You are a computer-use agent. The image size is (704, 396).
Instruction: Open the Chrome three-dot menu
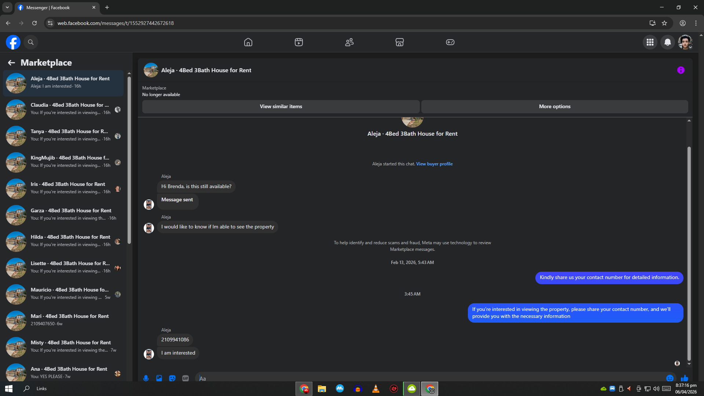[x=696, y=23]
